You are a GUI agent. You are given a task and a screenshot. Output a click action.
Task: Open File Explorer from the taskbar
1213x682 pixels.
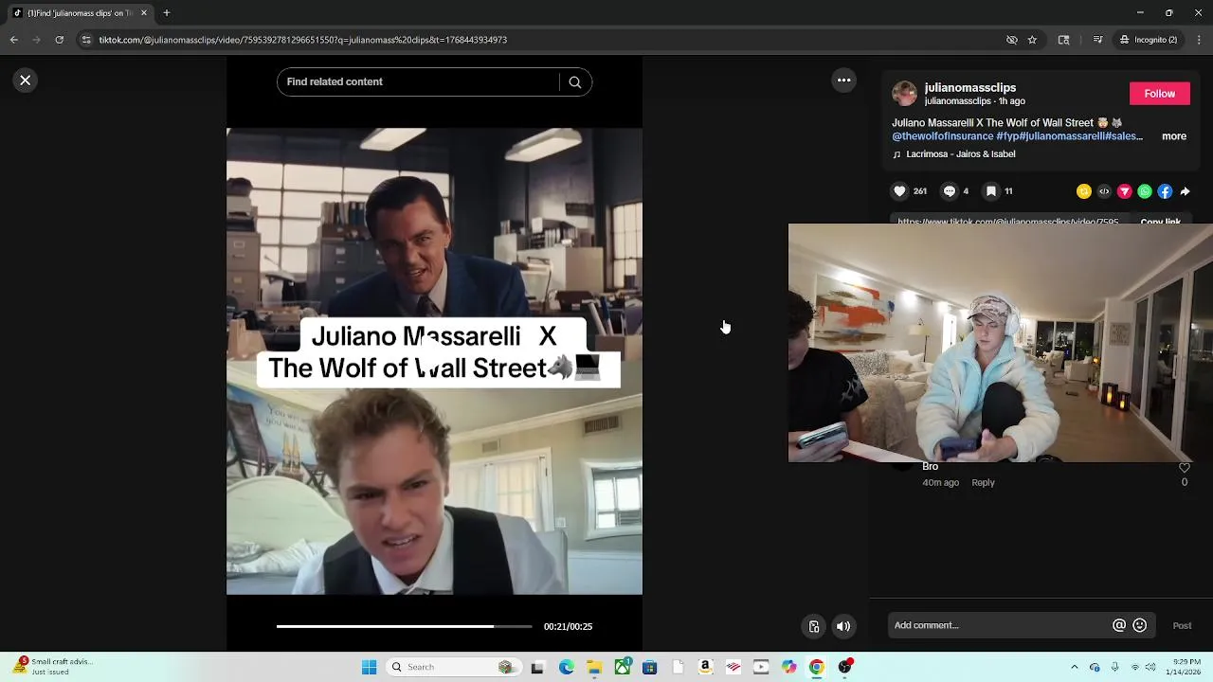594,668
